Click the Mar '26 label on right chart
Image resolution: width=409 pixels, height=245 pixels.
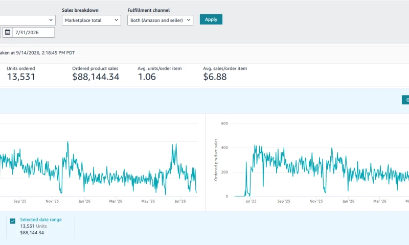(x=380, y=201)
